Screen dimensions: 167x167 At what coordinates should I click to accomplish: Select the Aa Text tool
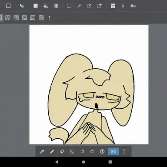pos(133,6)
